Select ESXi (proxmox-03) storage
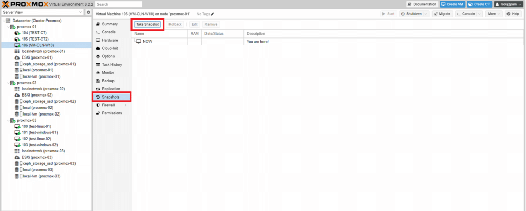Image resolution: width=526 pixels, height=211 pixels. (x=38, y=157)
